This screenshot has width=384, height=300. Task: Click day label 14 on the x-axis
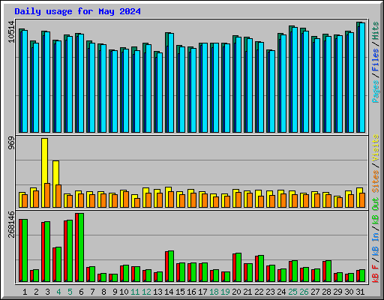[169, 292]
